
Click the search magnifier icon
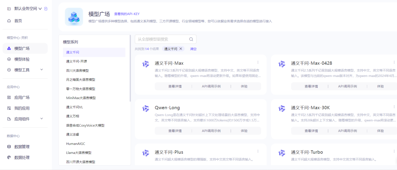[191, 39]
